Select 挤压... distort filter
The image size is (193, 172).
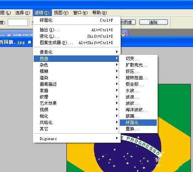[x=138, y=71]
